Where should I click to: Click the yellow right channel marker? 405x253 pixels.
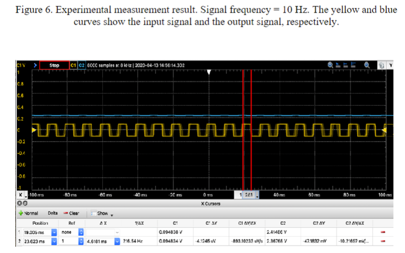pos(385,130)
